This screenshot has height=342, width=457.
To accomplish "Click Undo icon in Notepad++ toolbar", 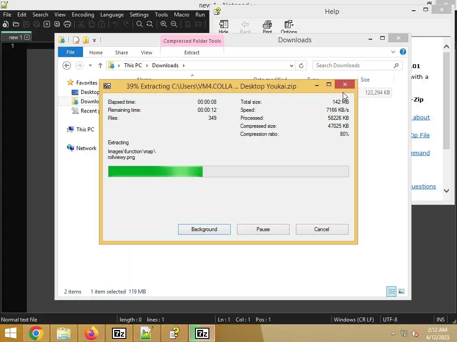I will pyautogui.click(x=116, y=24).
